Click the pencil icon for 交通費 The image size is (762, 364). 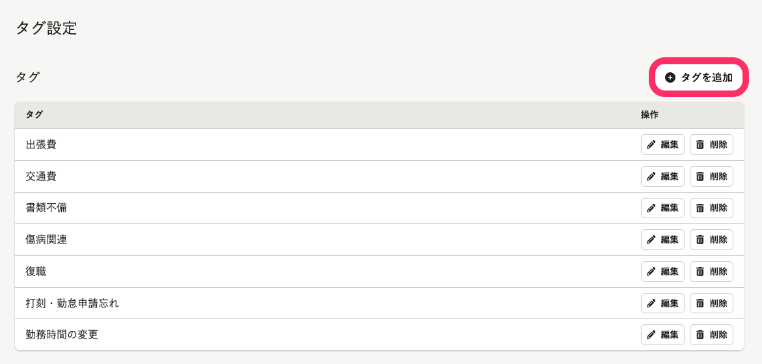[x=651, y=176]
